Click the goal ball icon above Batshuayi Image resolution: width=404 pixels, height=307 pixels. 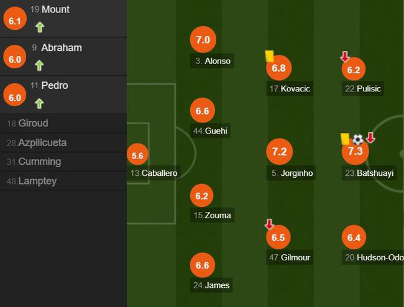(x=358, y=139)
